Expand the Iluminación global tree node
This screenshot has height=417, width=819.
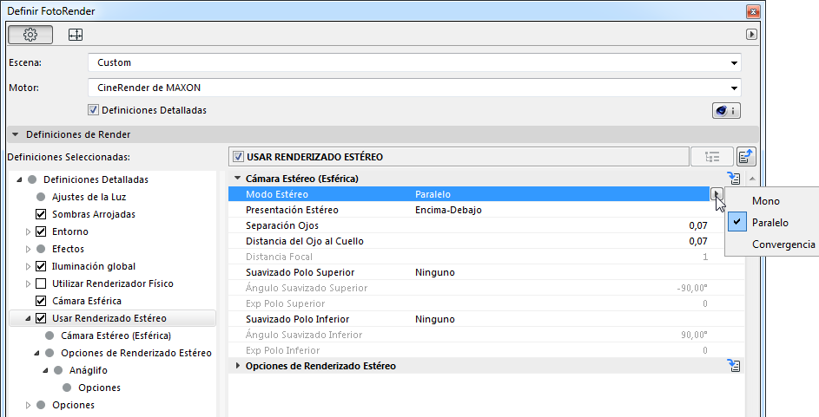(x=28, y=266)
